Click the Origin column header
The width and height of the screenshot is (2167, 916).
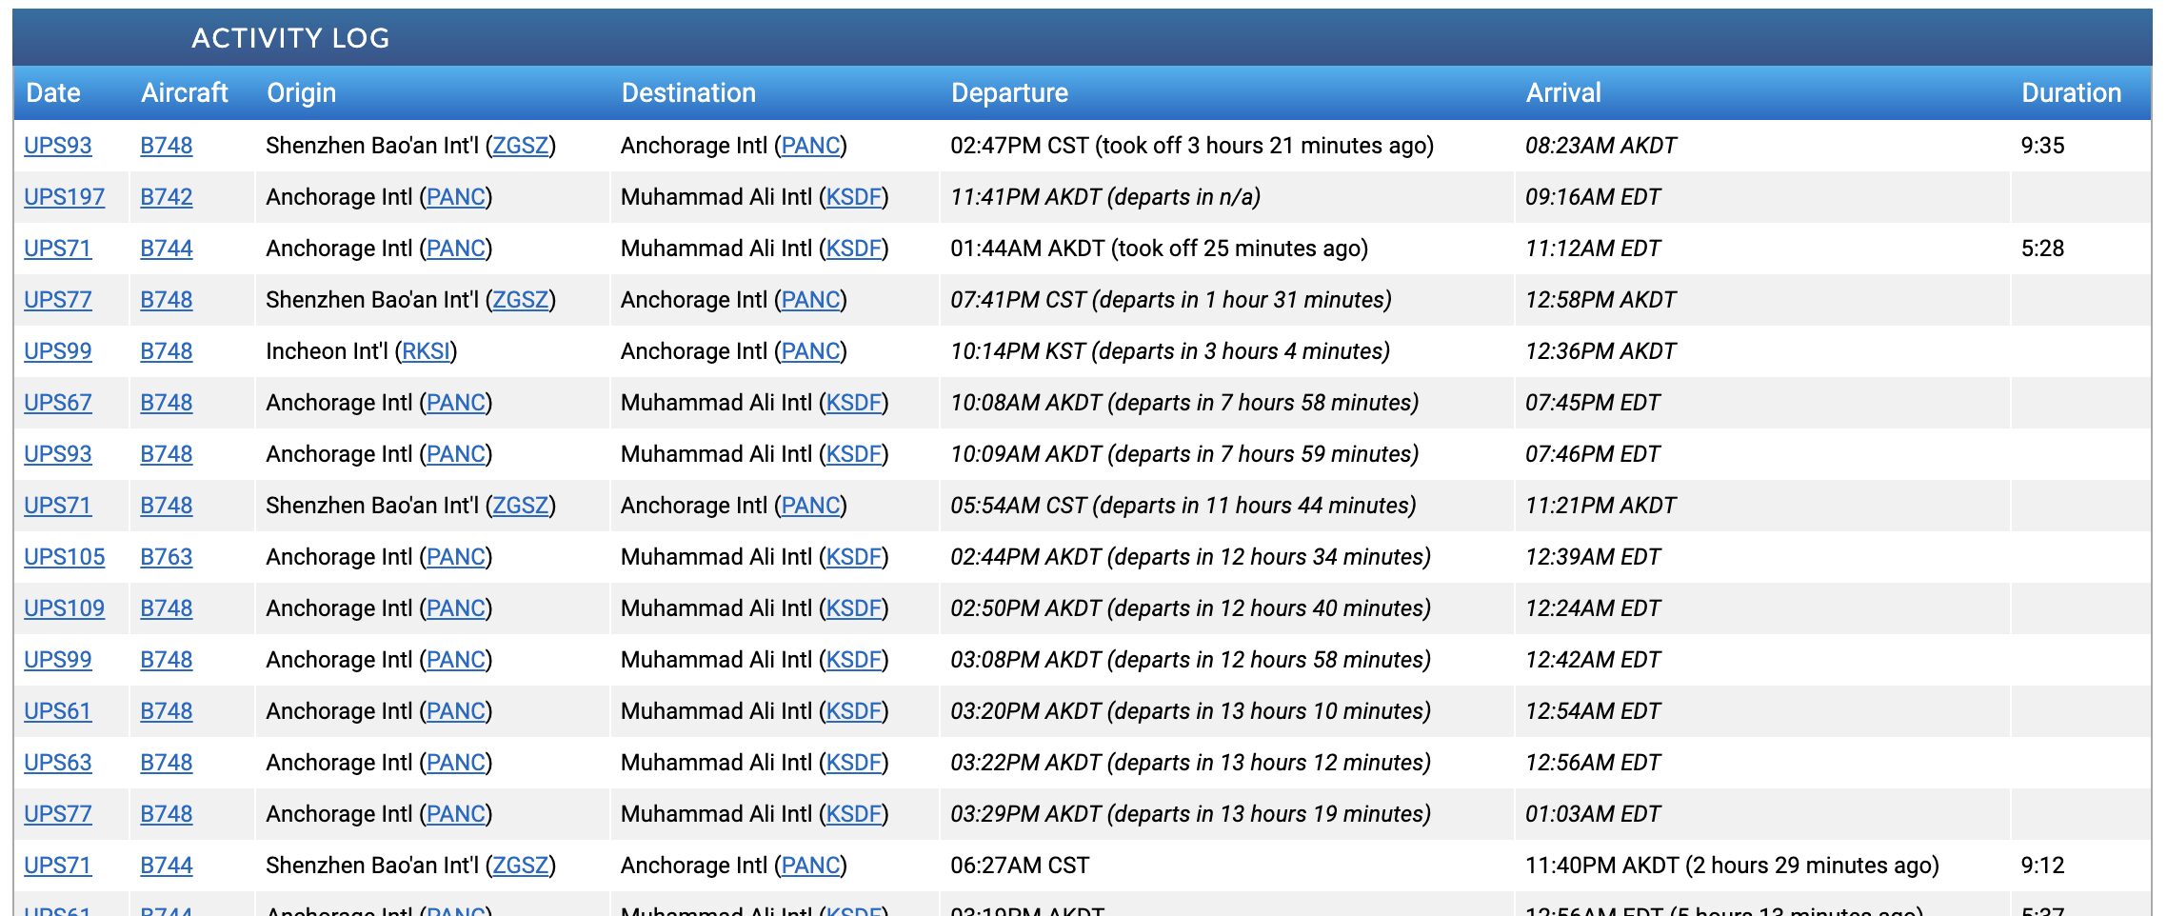coord(301,92)
